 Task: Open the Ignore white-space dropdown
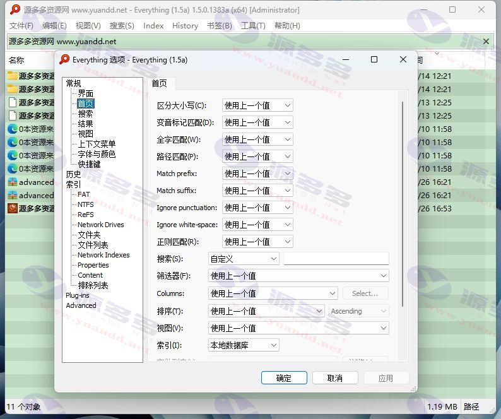click(257, 225)
